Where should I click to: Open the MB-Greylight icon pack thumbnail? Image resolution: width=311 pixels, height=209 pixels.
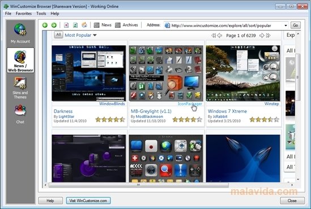coord(166,73)
